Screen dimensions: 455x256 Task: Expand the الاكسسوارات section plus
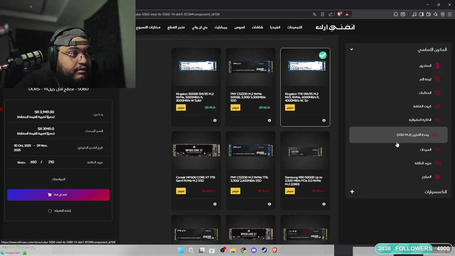[x=352, y=192]
